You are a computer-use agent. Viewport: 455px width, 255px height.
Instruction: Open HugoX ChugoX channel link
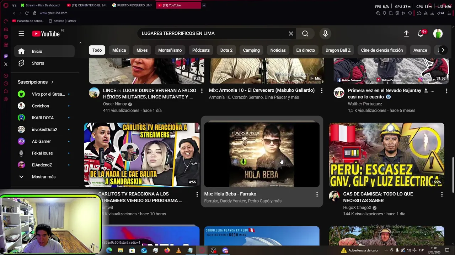point(357,208)
